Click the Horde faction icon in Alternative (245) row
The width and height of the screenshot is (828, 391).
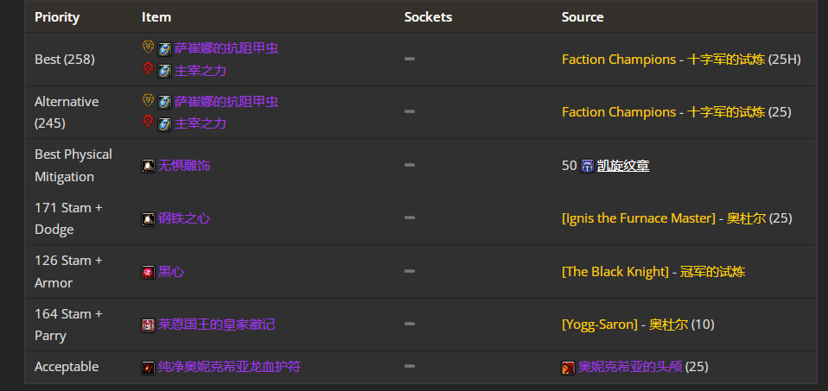148,123
